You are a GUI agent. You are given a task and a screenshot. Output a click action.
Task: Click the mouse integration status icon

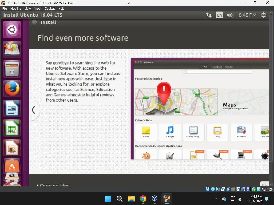[254, 189]
